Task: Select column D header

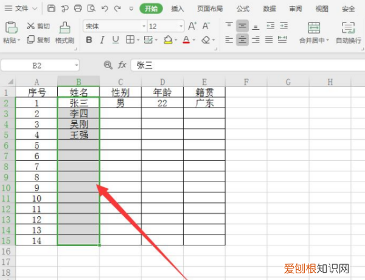Action: click(x=162, y=81)
